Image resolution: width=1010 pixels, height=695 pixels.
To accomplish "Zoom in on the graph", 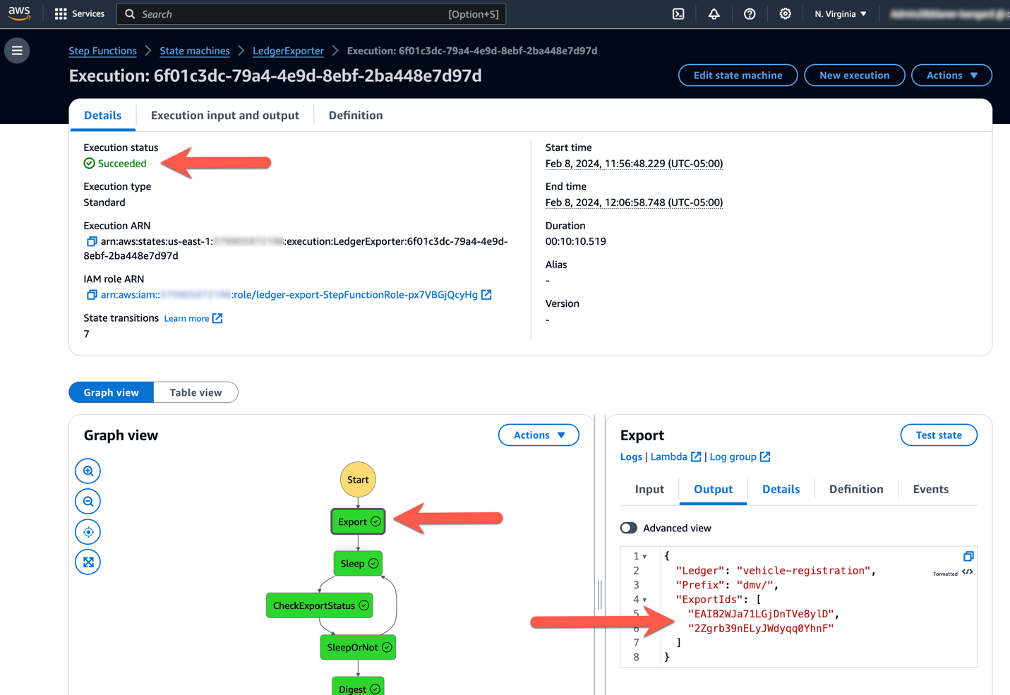I will 88,471.
